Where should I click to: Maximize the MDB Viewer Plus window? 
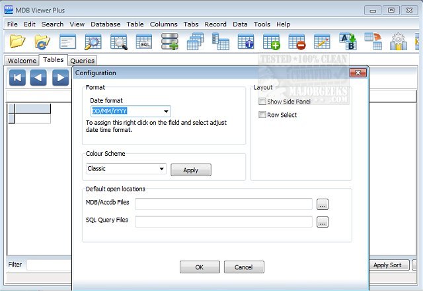(391, 11)
